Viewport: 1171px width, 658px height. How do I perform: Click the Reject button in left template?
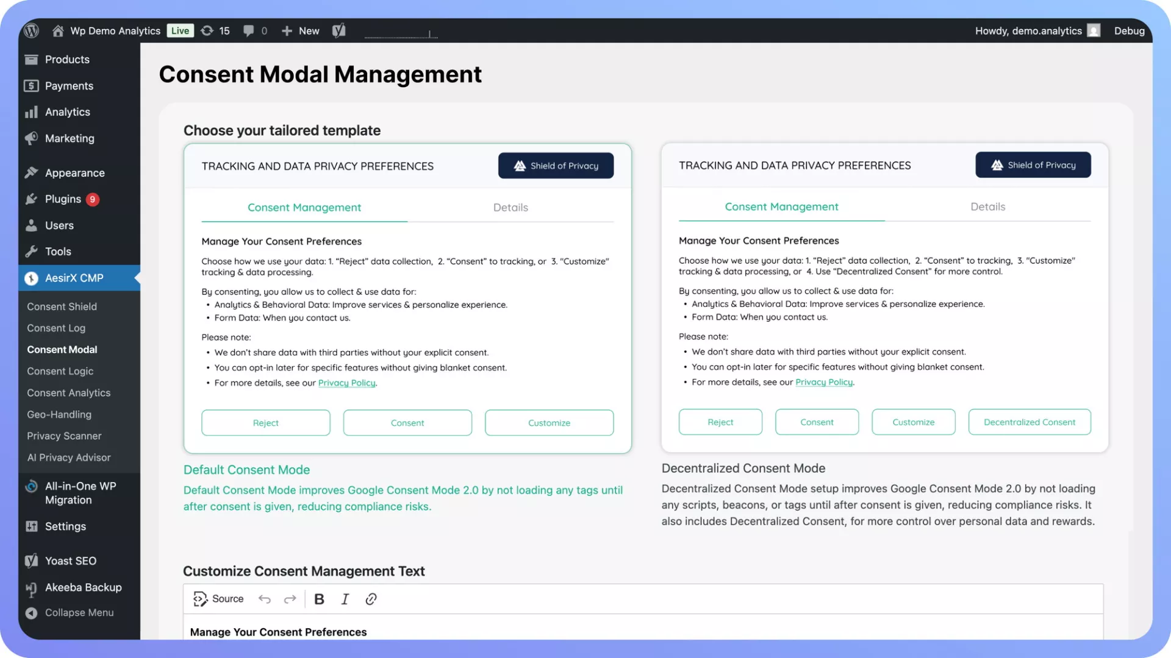tap(265, 423)
